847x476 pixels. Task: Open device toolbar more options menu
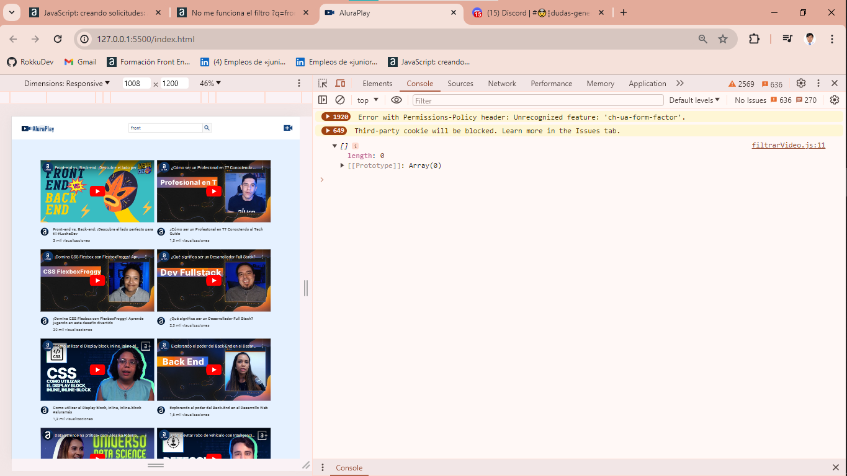coord(300,83)
